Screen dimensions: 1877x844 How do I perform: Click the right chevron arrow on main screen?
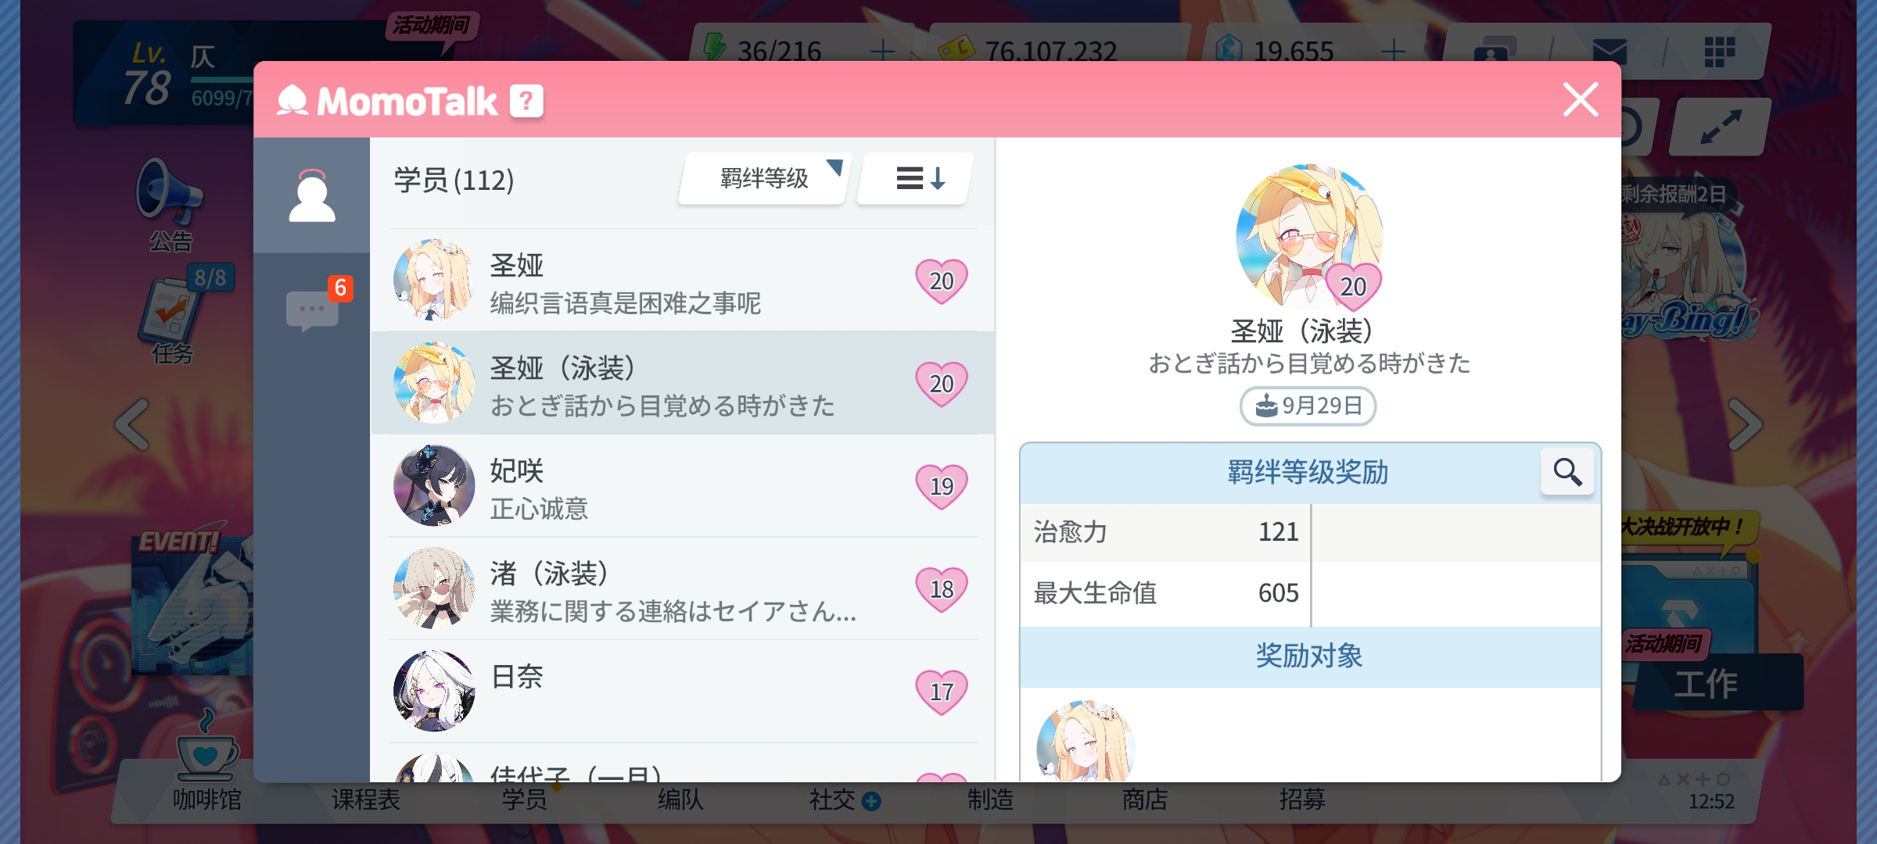[1745, 424]
